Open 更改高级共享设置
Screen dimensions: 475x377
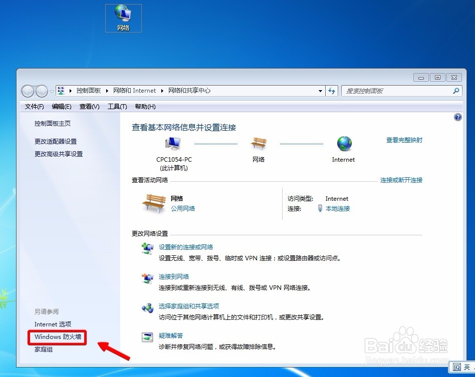59,154
